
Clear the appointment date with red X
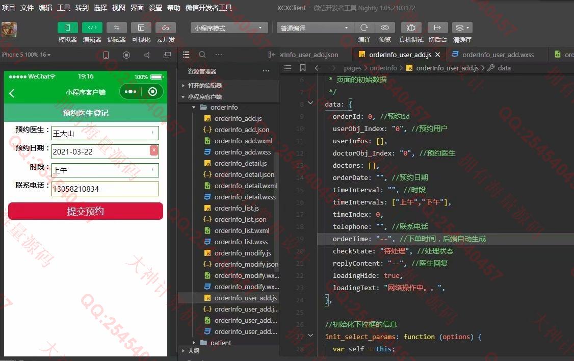pyautogui.click(x=154, y=150)
